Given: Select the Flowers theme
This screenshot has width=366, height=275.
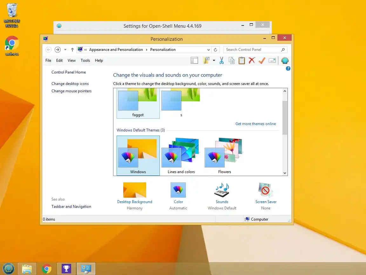Looking at the screenshot, I should pyautogui.click(x=225, y=156).
